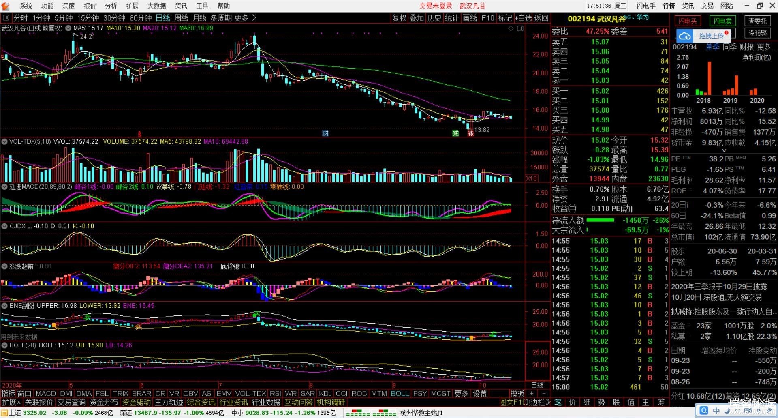Open 资金驱动 bottom tab
The width and height of the screenshot is (778, 418).
[136, 402]
